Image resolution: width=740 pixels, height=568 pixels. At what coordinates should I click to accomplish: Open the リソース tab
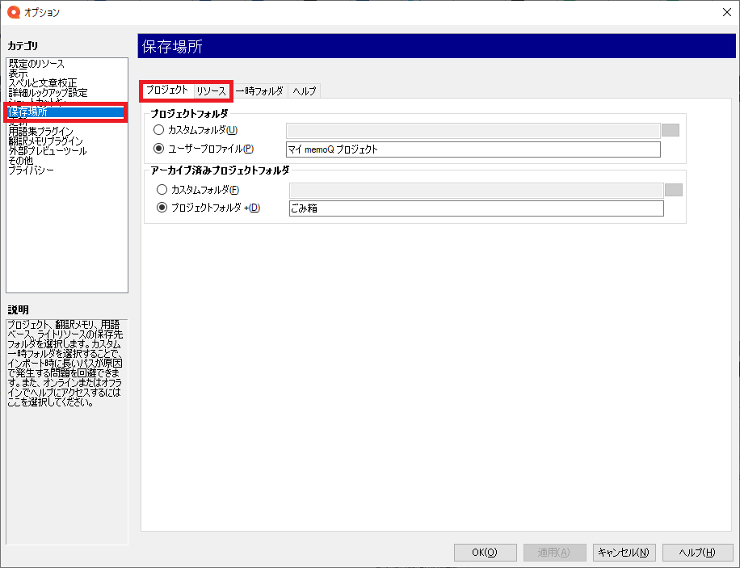coord(212,90)
